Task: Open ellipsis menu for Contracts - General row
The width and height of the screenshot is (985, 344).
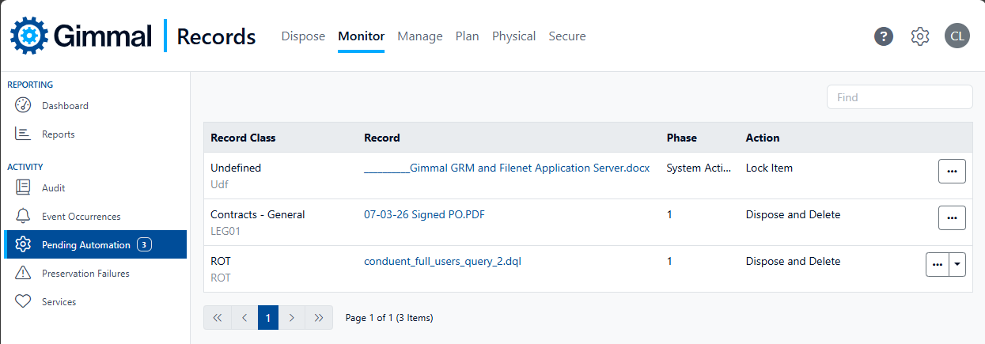Action: [952, 217]
